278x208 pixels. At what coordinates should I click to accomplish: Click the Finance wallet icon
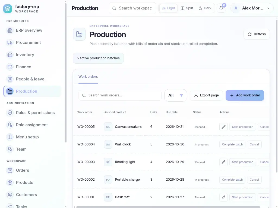coord(10,67)
